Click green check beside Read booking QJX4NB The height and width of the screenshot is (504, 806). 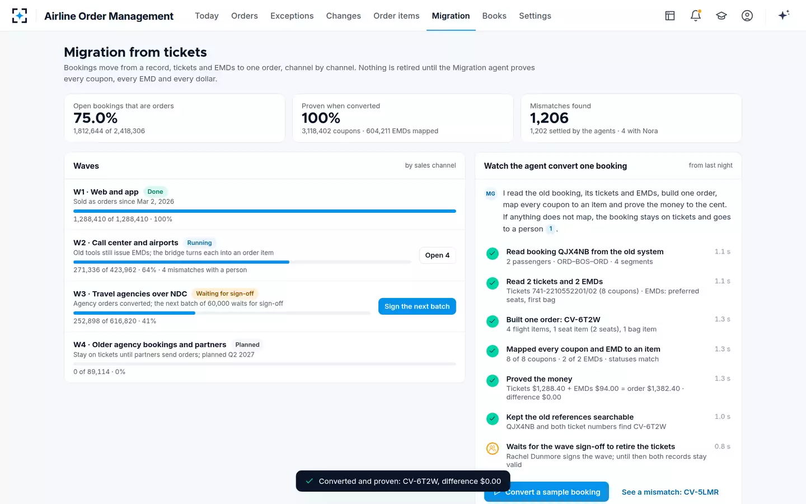click(x=493, y=253)
